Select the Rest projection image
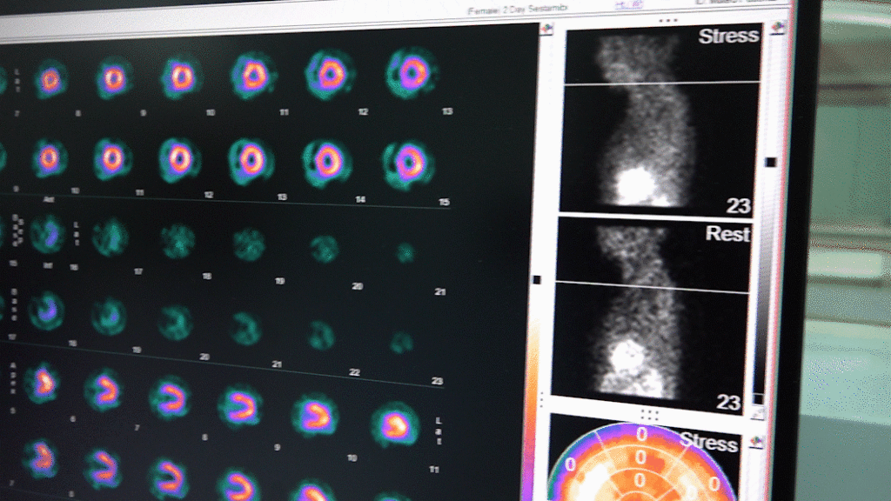The height and width of the screenshot is (501, 891). (x=651, y=315)
